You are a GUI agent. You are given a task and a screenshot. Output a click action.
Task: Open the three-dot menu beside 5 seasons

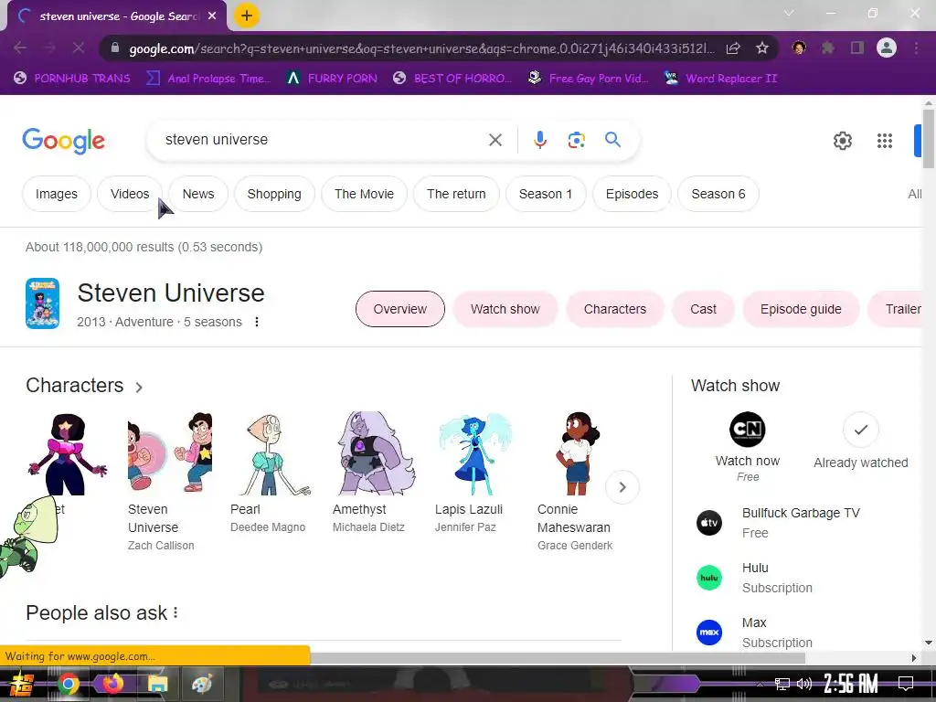pos(257,322)
